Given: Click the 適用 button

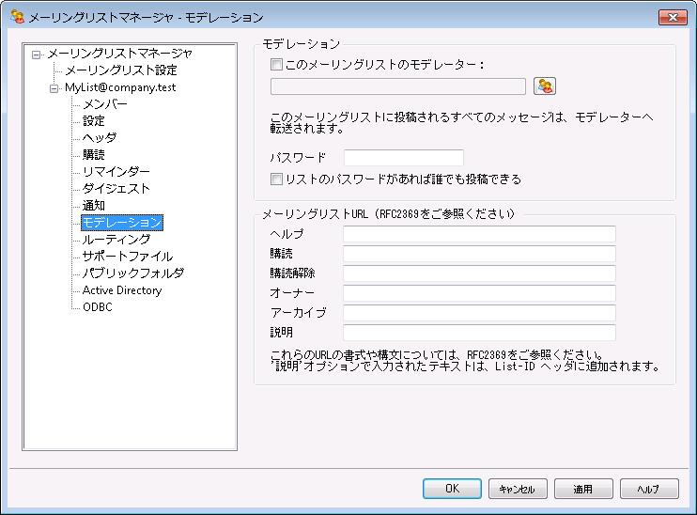Looking at the screenshot, I should (x=582, y=489).
